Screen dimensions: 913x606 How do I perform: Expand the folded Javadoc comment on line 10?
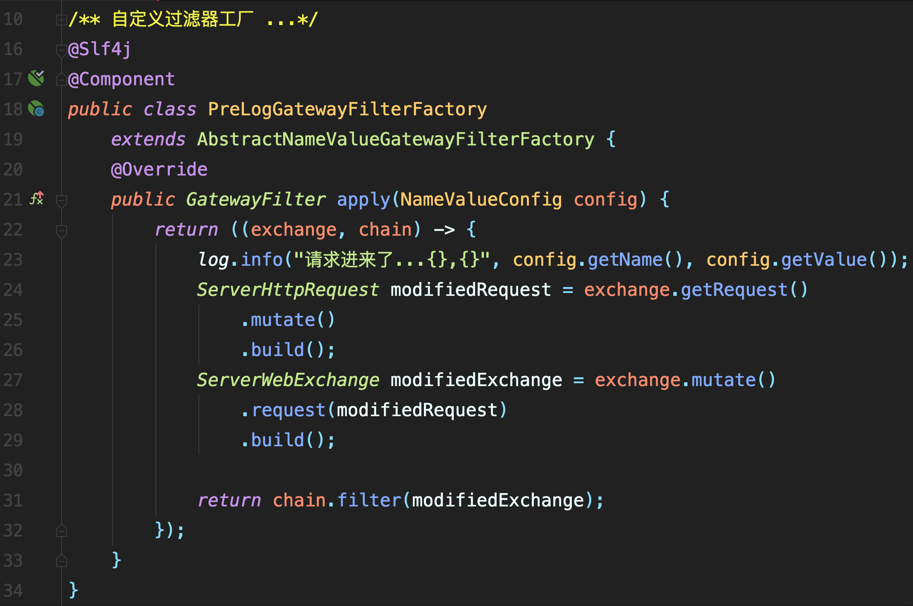[61, 19]
